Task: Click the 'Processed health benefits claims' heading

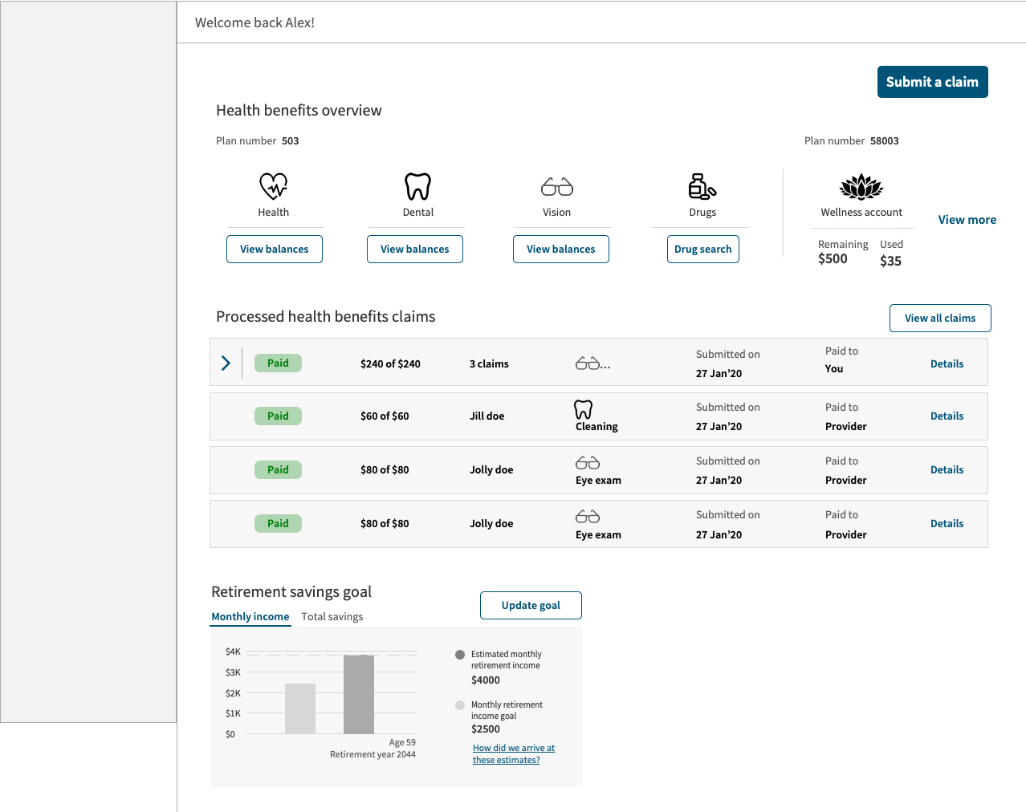Action: point(325,317)
